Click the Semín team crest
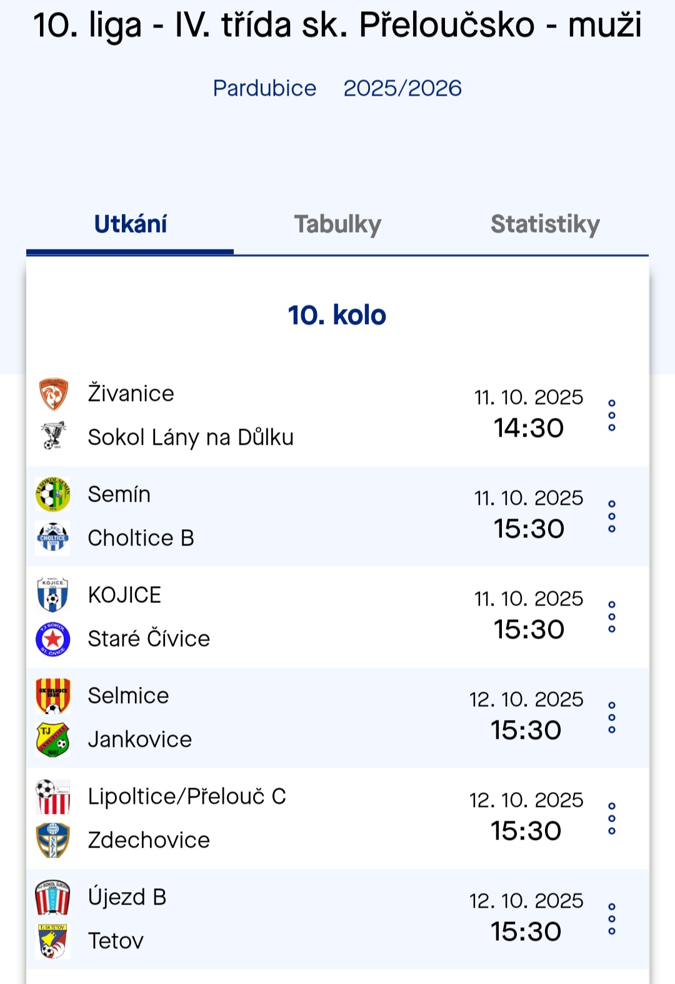675x984 pixels. pyautogui.click(x=53, y=494)
